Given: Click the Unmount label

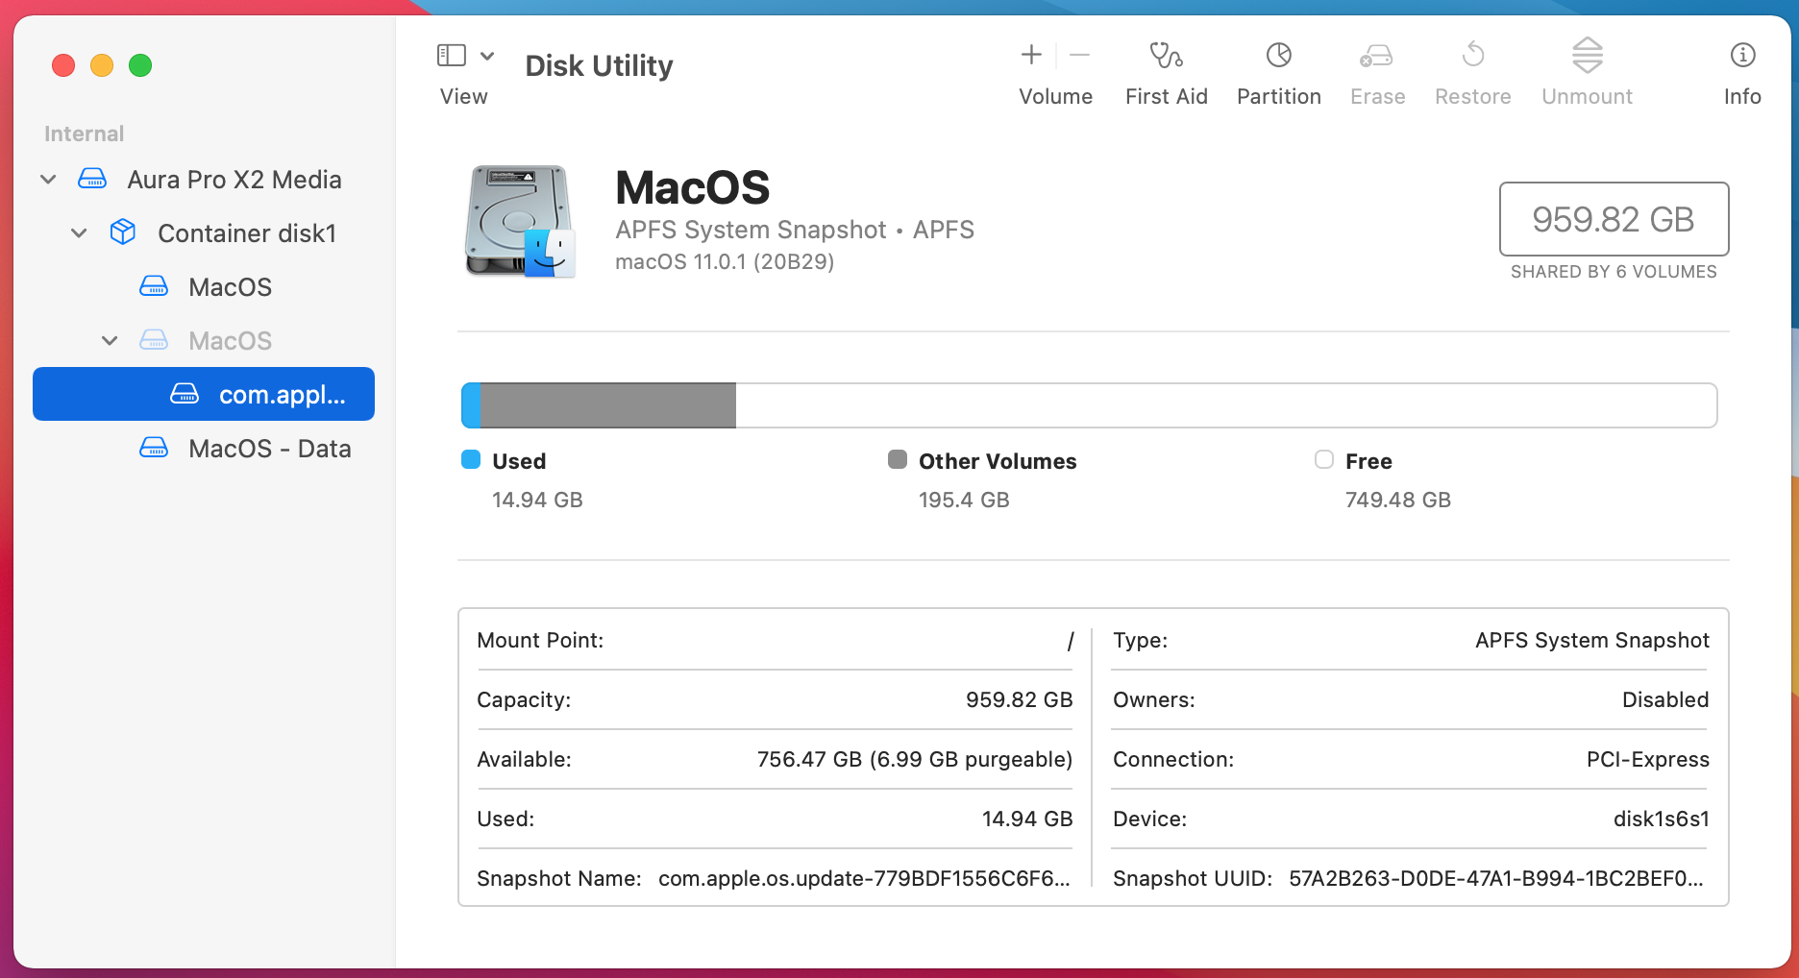Looking at the screenshot, I should (1588, 96).
